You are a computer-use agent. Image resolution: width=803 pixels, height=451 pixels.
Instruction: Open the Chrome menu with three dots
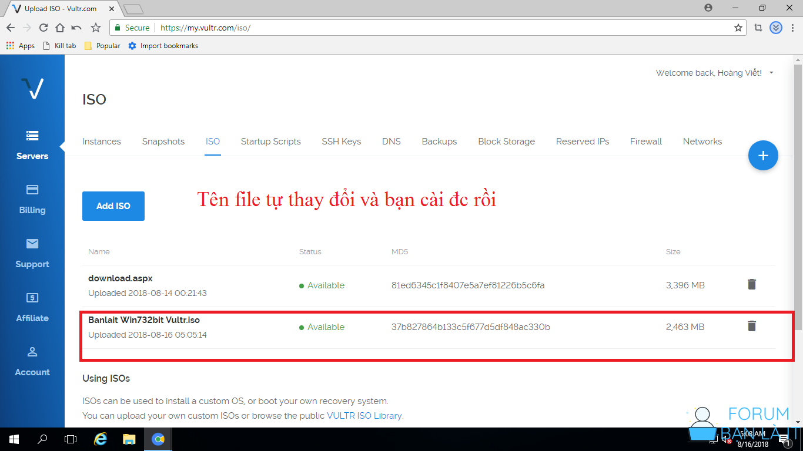tap(792, 28)
